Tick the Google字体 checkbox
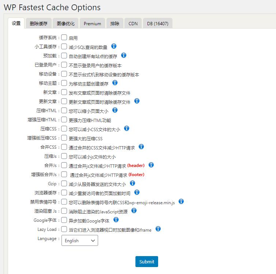 (64, 220)
